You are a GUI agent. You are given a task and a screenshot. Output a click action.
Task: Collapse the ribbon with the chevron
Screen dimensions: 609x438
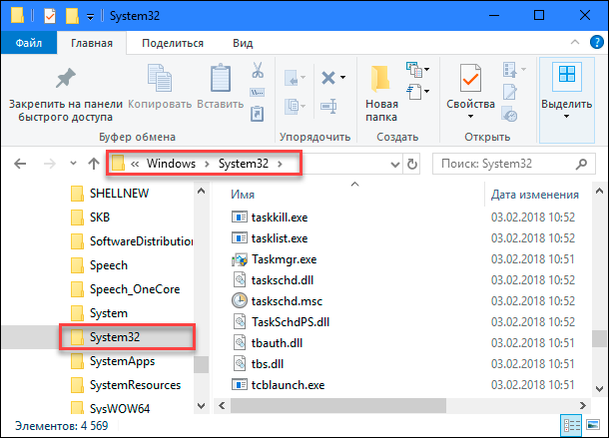575,42
